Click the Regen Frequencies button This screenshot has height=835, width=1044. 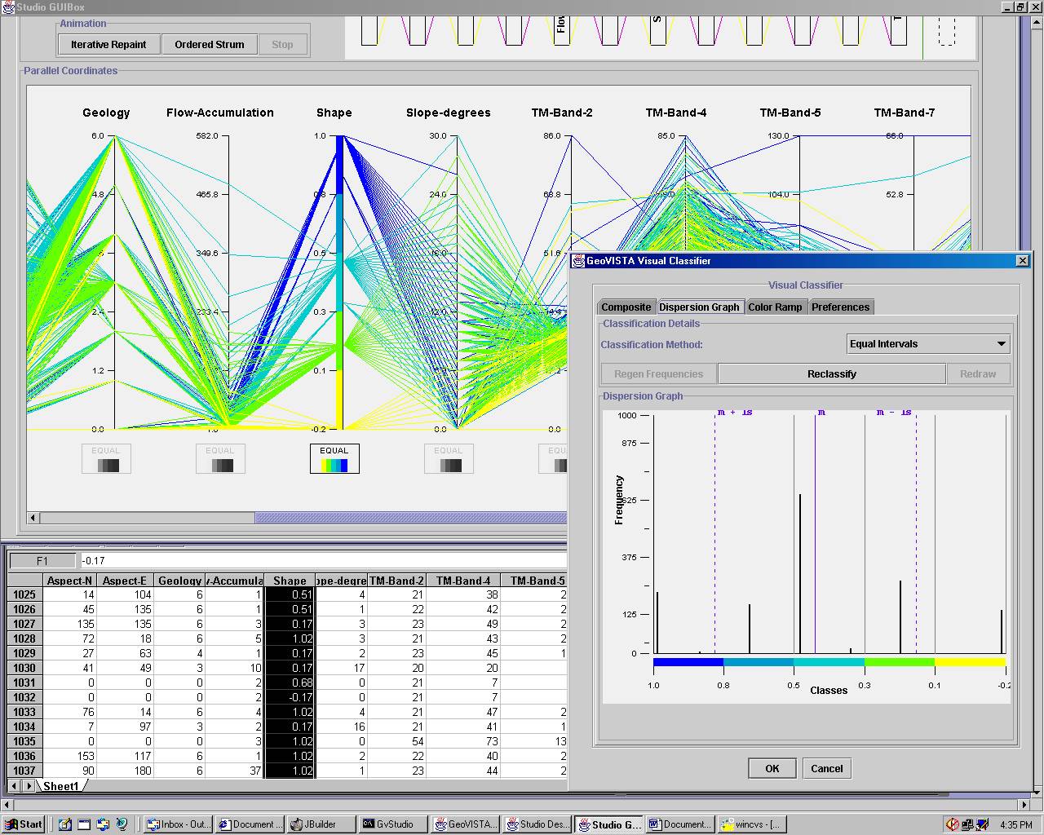(658, 373)
